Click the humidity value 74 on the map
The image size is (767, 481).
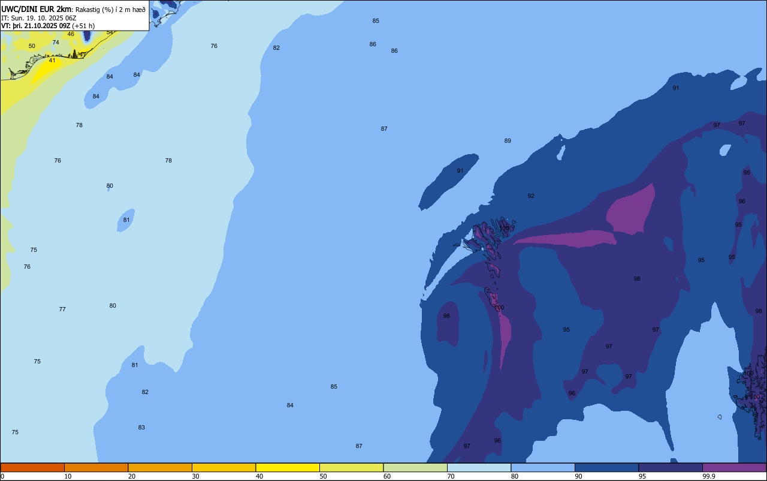pos(56,43)
